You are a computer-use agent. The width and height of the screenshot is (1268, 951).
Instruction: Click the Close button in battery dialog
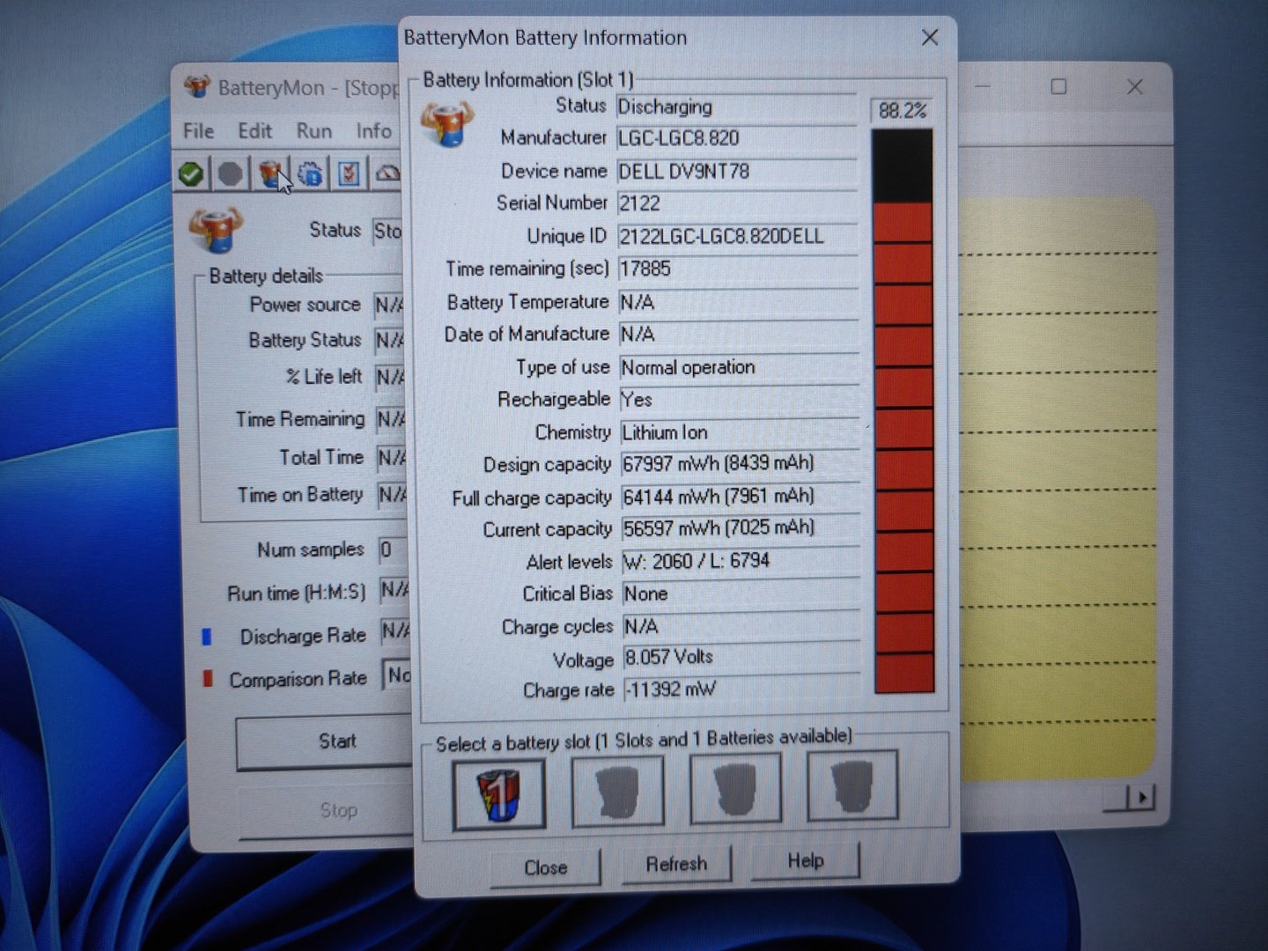(x=546, y=867)
